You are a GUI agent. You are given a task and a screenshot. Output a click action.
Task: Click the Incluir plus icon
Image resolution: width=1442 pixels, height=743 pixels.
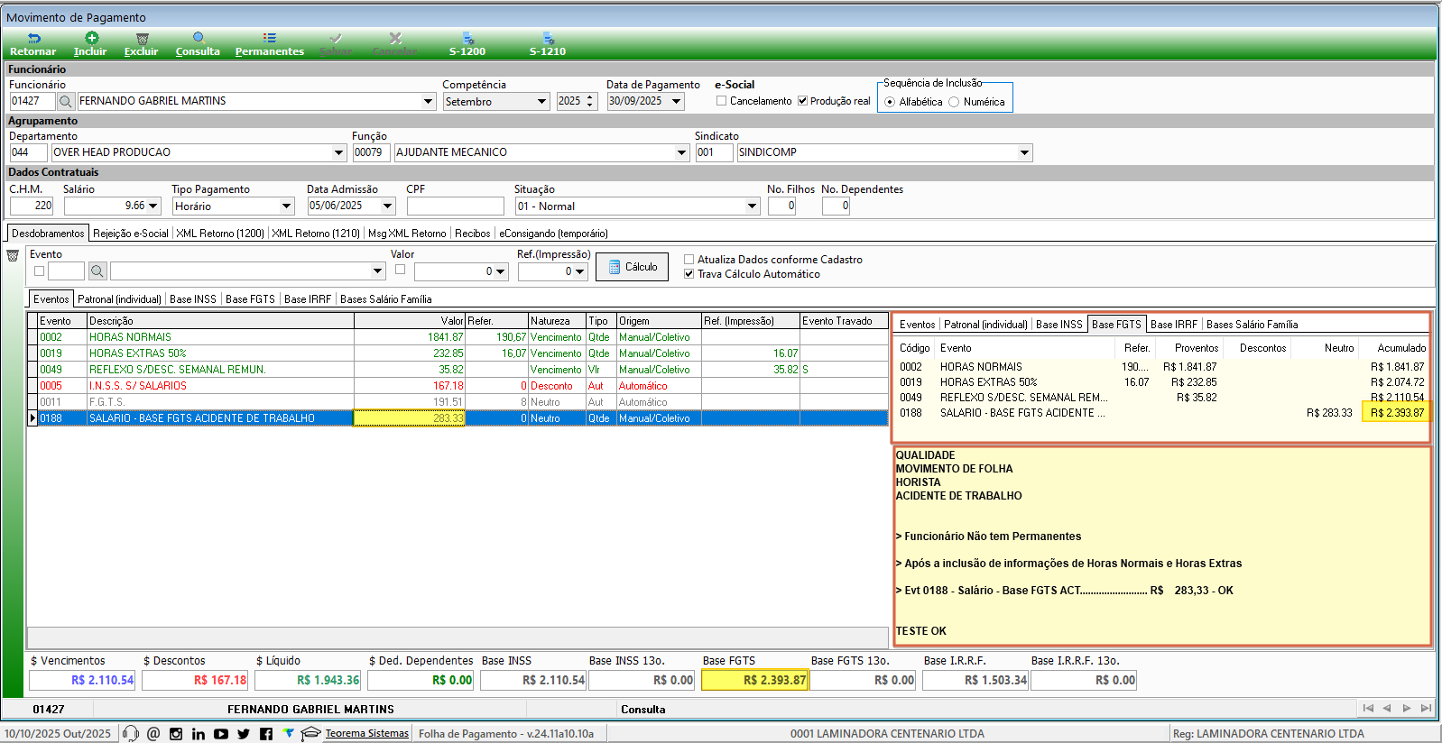coord(91,38)
